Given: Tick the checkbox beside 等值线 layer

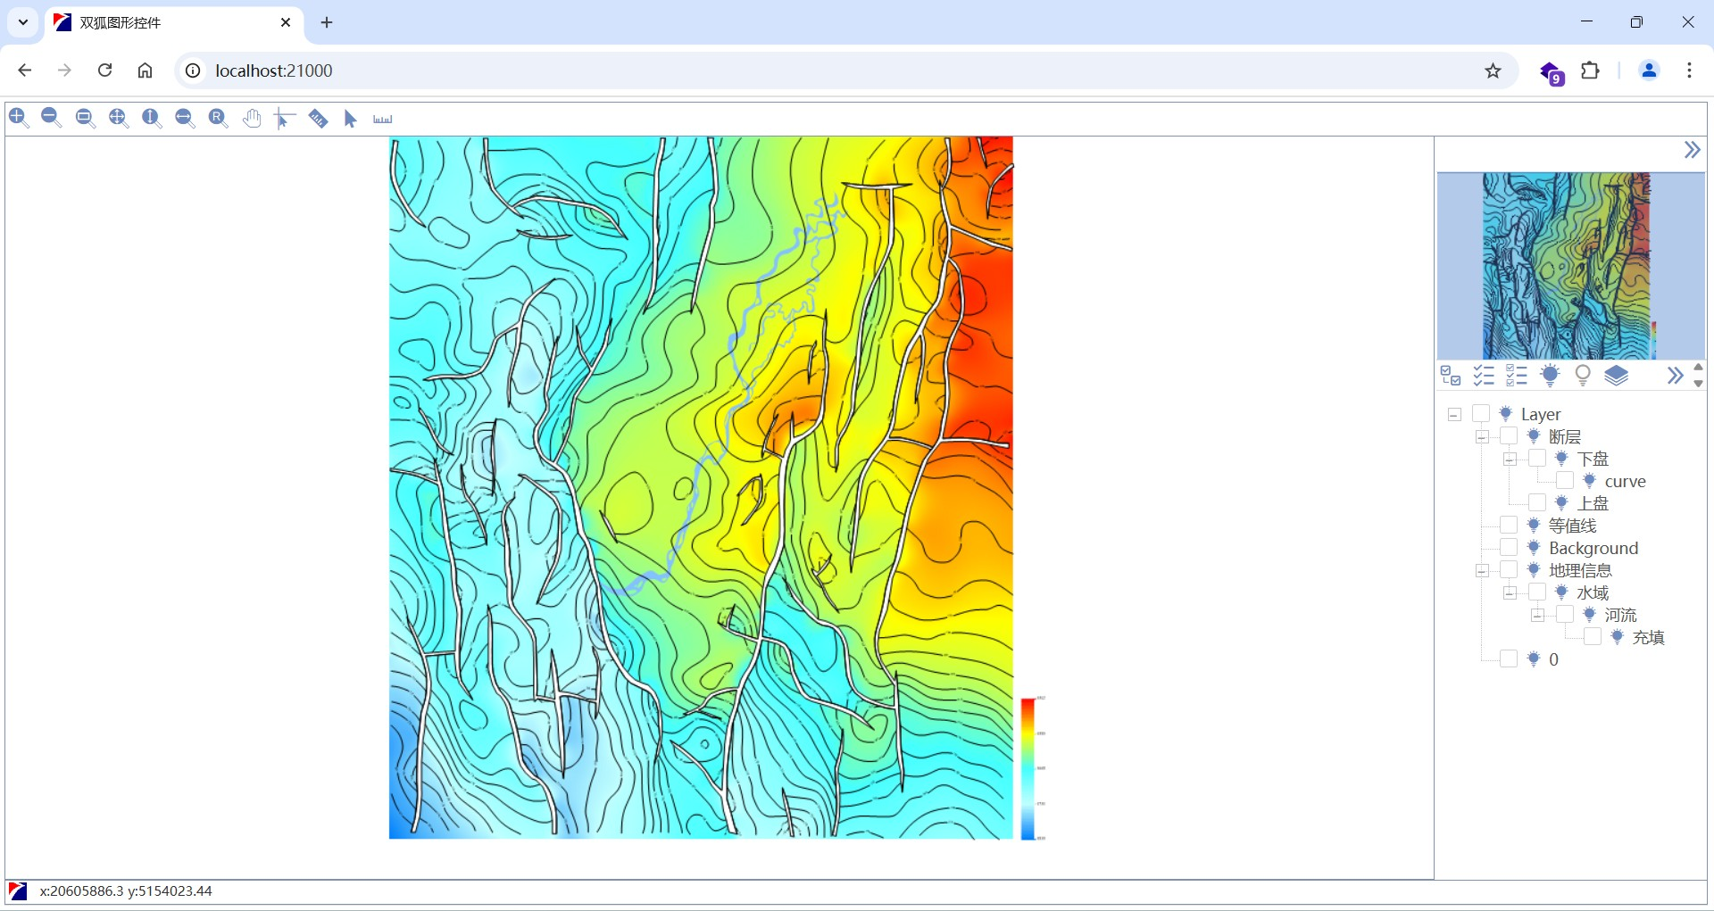Looking at the screenshot, I should point(1509,526).
